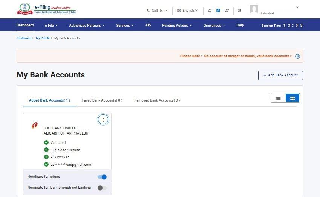320x197 pixels.
Task: Click the Add Bank Account button
Action: tap(280, 76)
